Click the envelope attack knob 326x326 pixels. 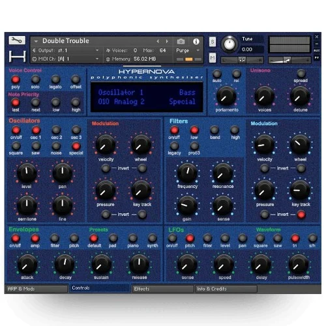(27, 265)
